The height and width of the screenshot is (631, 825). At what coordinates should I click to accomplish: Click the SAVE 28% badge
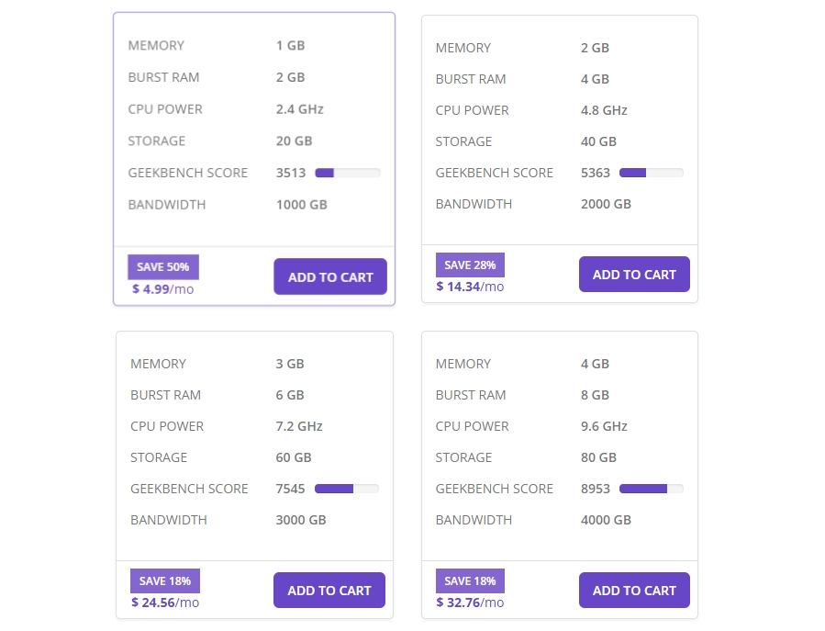tap(469, 265)
